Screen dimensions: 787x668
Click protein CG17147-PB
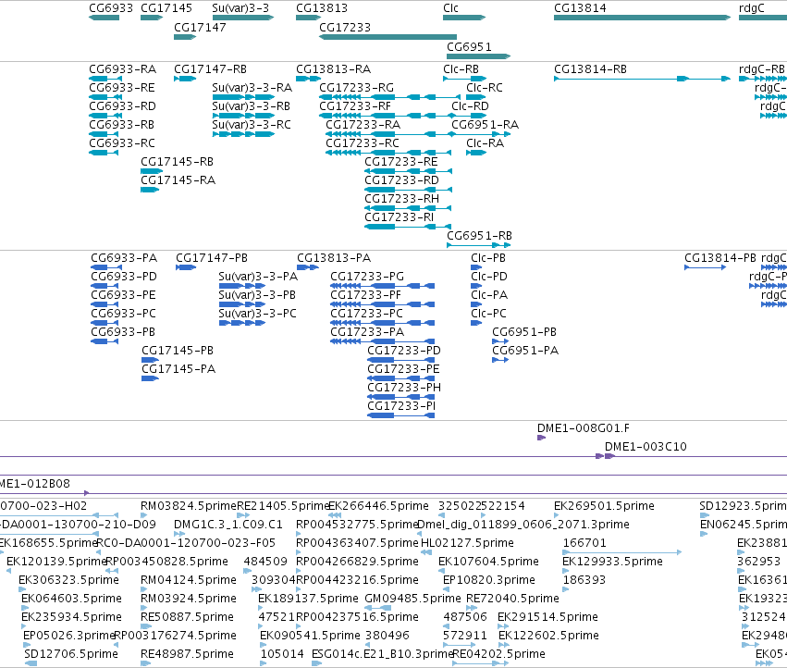[x=212, y=258]
